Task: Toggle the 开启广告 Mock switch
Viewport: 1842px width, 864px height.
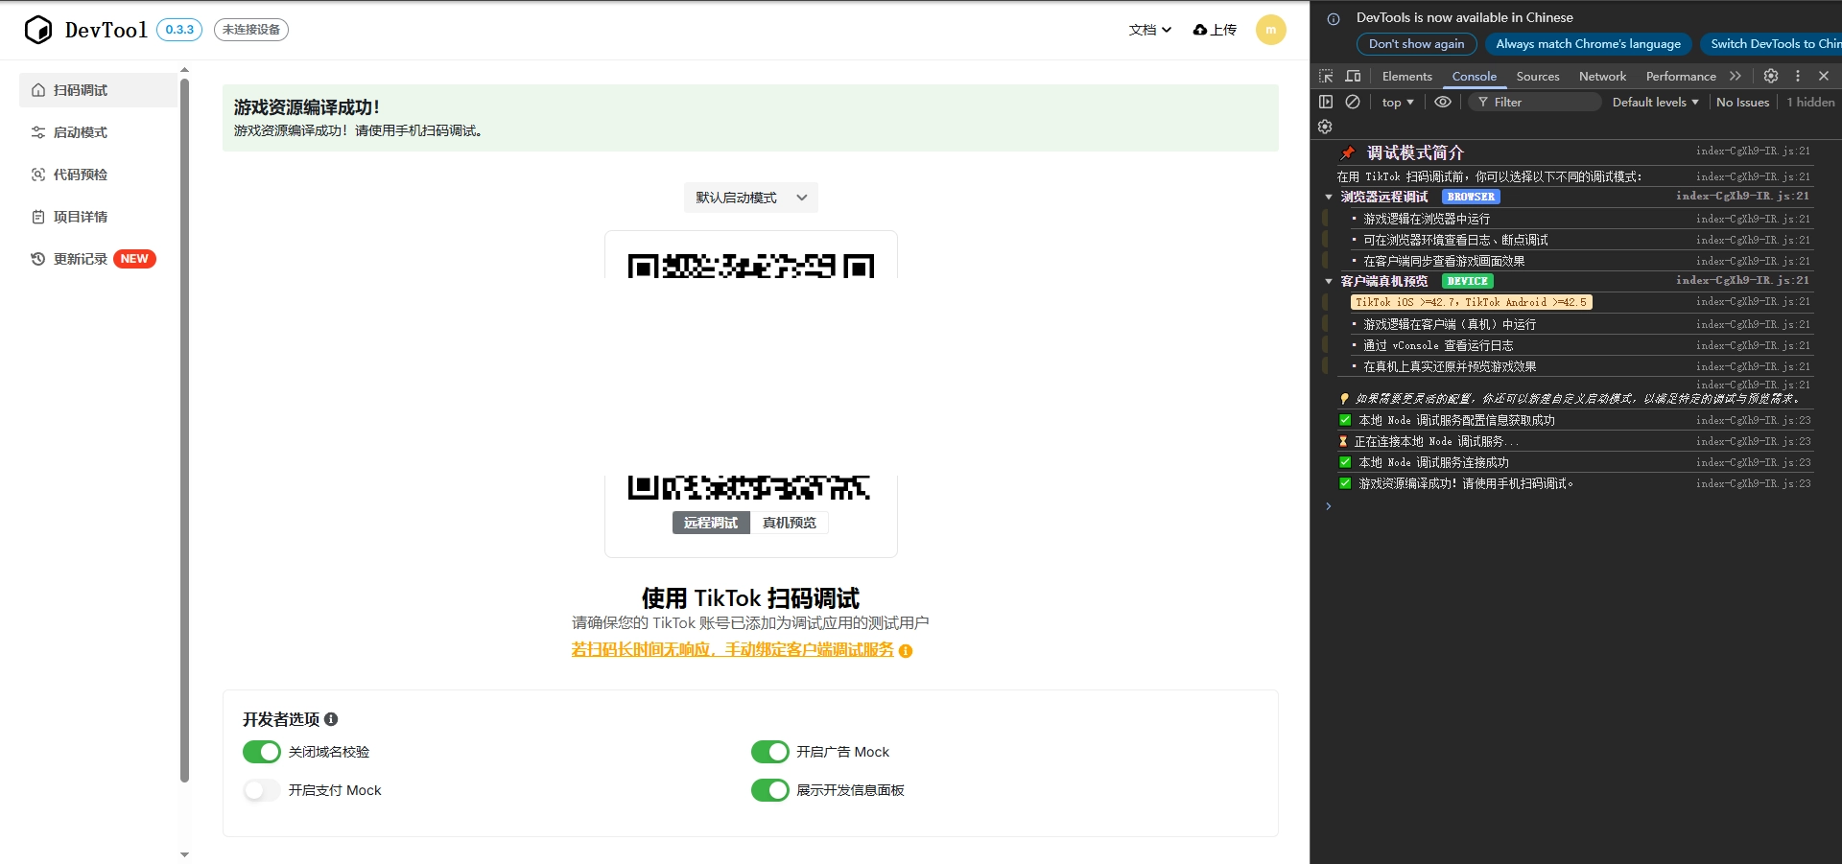Action: click(769, 752)
